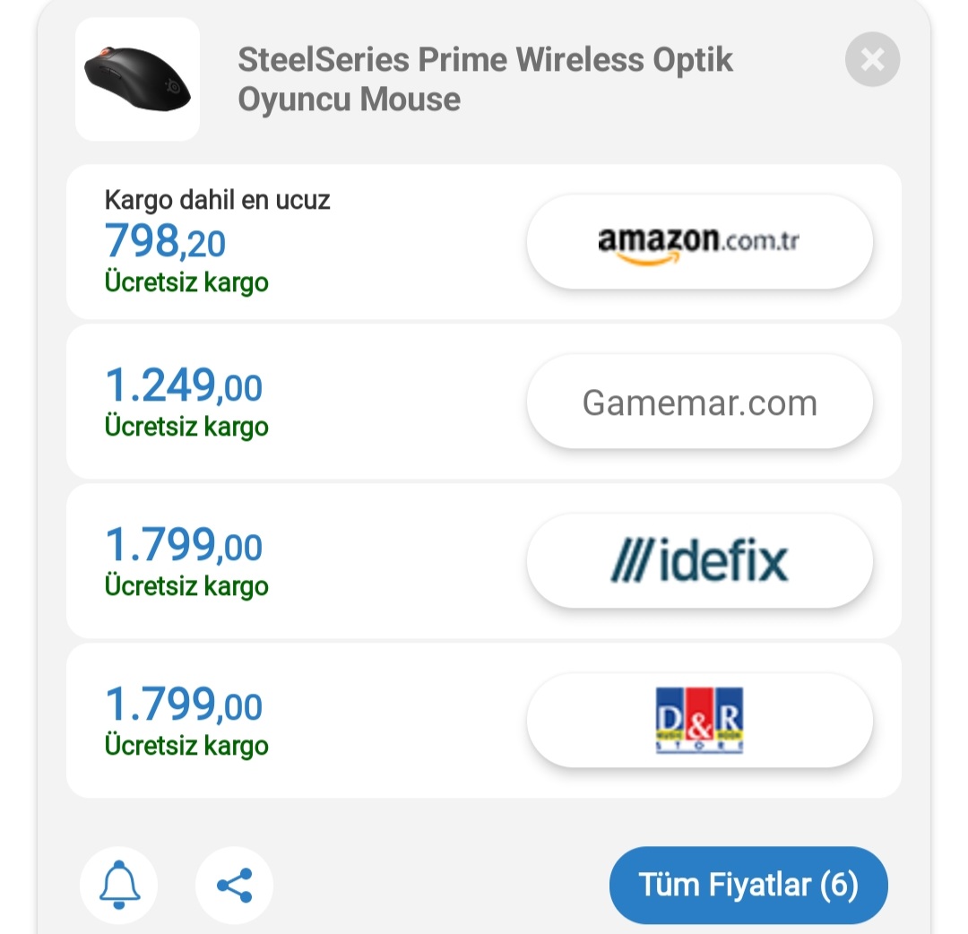
Task: Tap the 798,20 cheapest price
Action: (165, 241)
